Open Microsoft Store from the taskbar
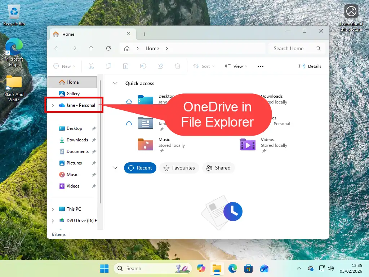Screen dimensions: 369x277 pyautogui.click(x=248, y=268)
